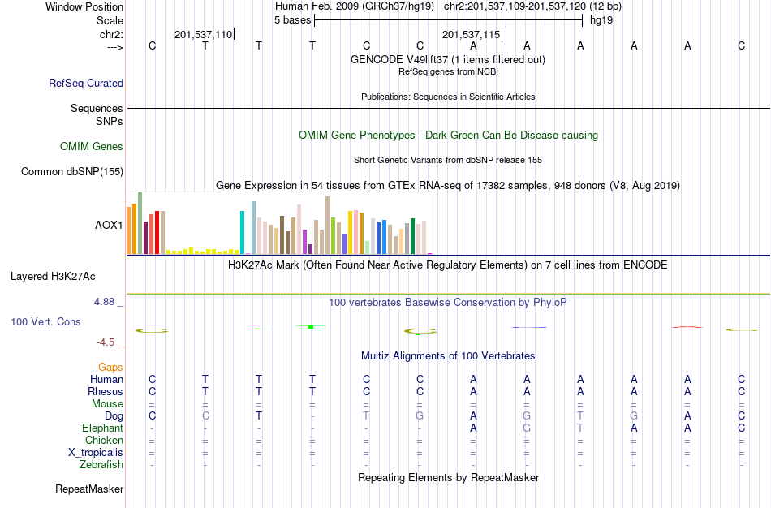Viewport: 771px width, 508px height.
Task: Click the blue PhyloP conservation mark
Action: click(x=529, y=327)
